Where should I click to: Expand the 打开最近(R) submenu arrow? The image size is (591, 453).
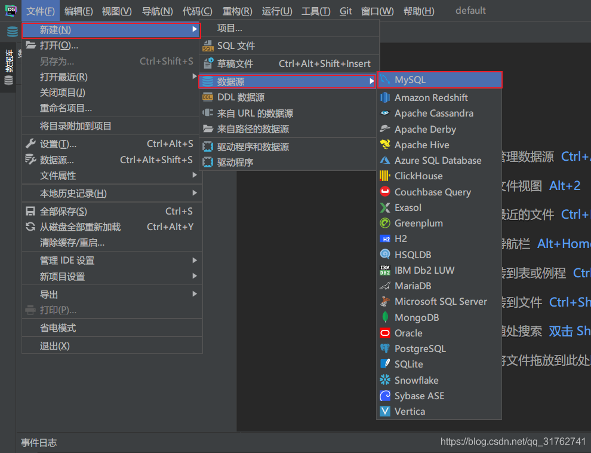(x=195, y=76)
